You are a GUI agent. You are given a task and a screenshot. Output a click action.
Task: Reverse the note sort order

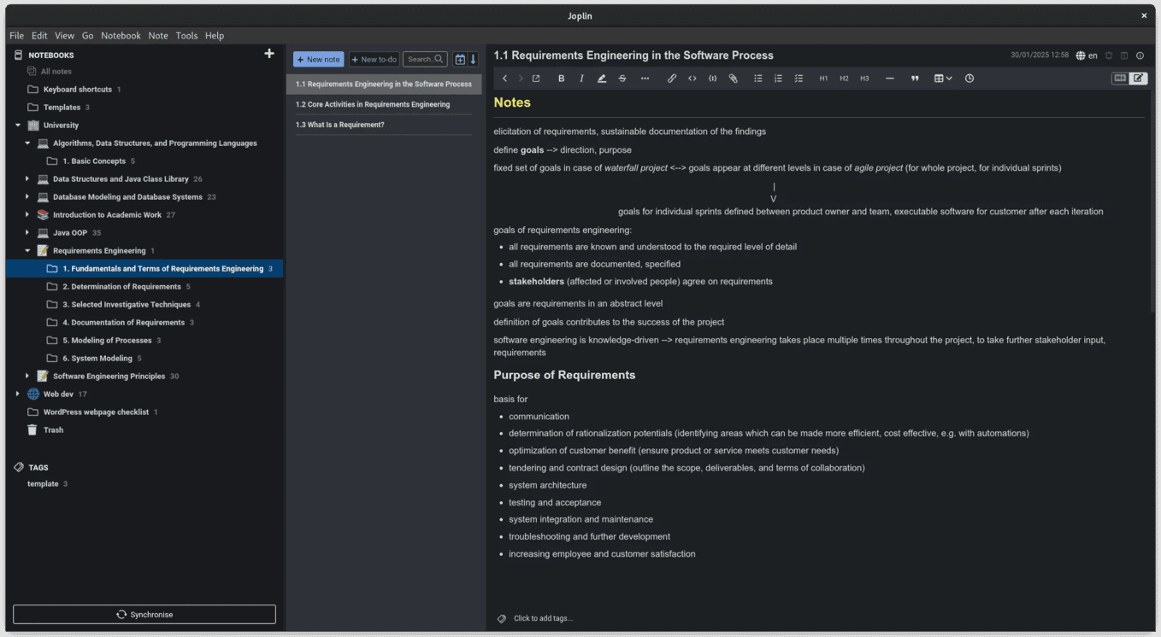473,59
